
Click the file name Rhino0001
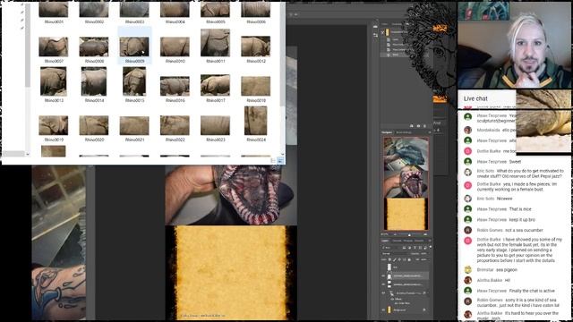coord(54,21)
